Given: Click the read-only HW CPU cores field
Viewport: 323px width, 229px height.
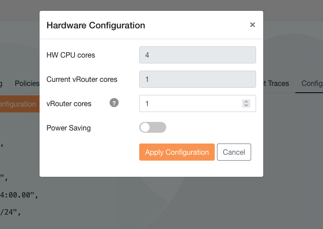Looking at the screenshot, I should tap(197, 55).
